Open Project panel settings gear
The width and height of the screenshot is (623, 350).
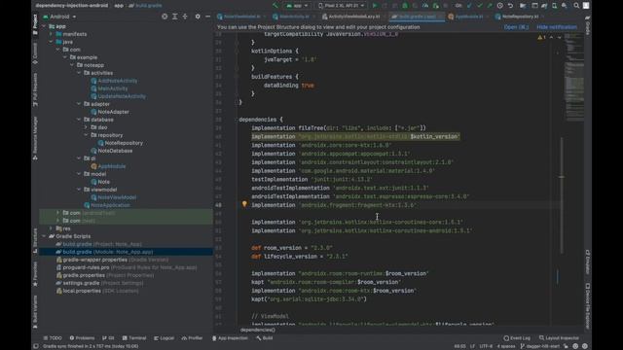198,17
